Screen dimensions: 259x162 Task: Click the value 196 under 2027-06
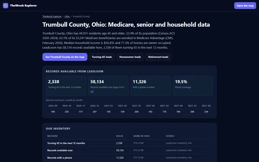[x=178, y=112]
